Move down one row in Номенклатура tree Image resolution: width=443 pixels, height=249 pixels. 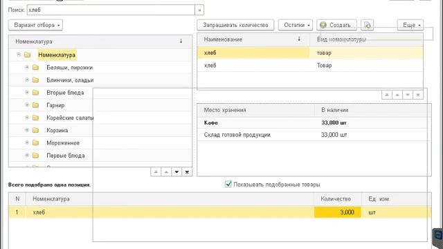coord(177,172)
